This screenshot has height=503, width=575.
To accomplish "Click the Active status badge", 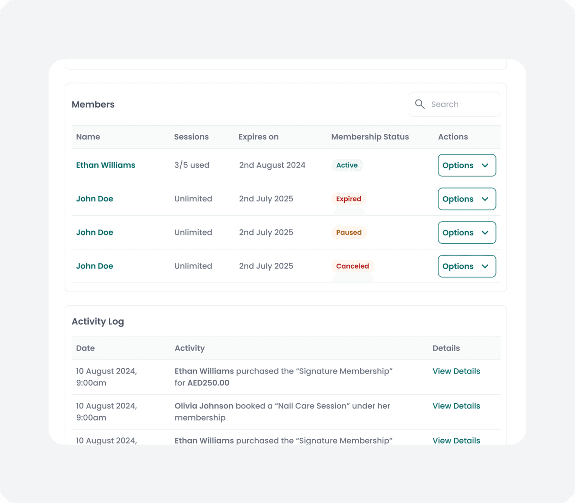I will pos(346,165).
